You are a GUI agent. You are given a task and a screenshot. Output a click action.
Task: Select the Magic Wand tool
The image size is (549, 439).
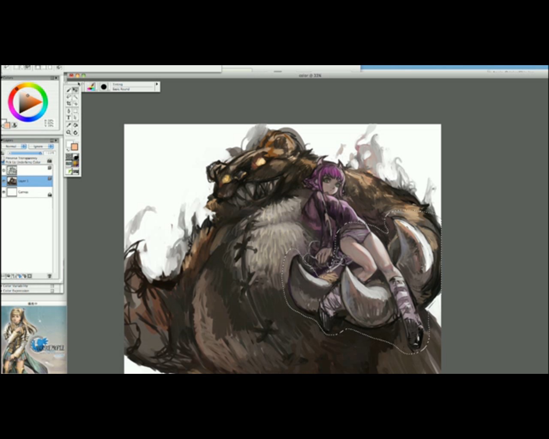pos(75,97)
